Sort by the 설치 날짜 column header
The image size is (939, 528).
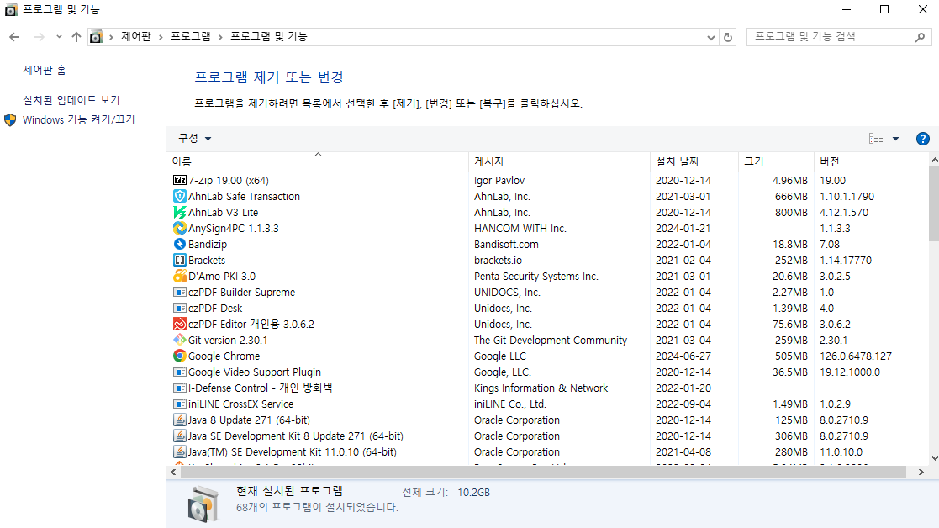pyautogui.click(x=694, y=161)
